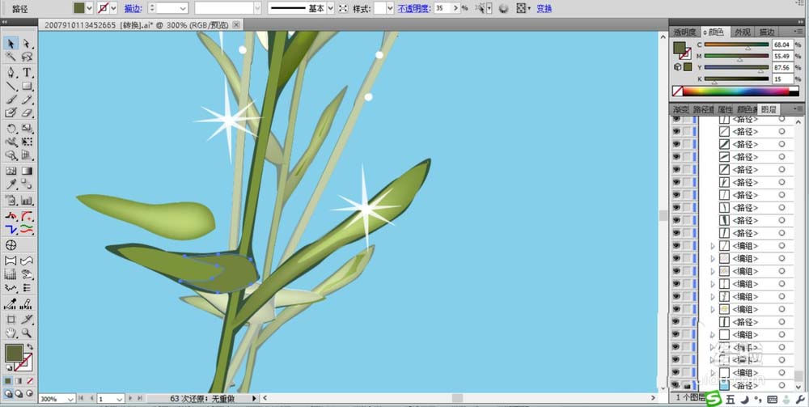Open the Color panel flyout menu
This screenshot has height=407, width=809.
coord(799,32)
